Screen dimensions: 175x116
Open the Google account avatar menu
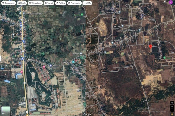[170, 2]
